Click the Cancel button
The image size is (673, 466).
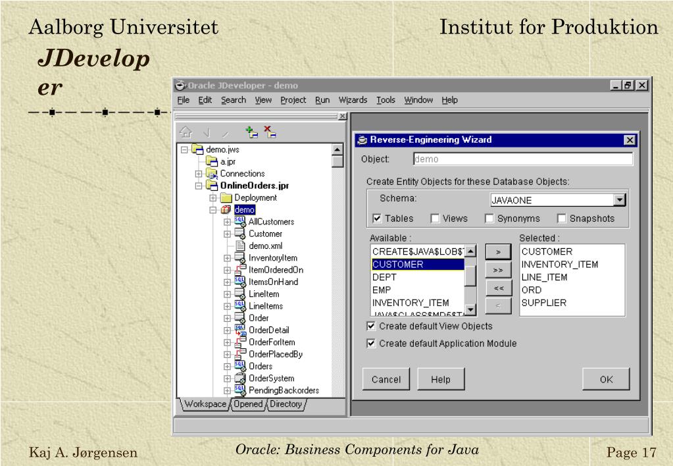[386, 379]
